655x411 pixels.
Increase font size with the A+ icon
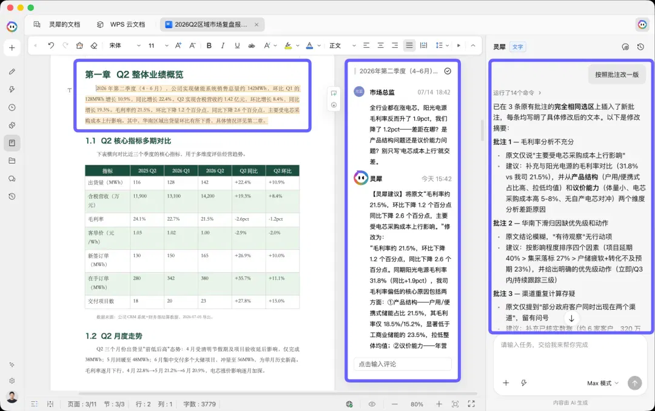[178, 45]
